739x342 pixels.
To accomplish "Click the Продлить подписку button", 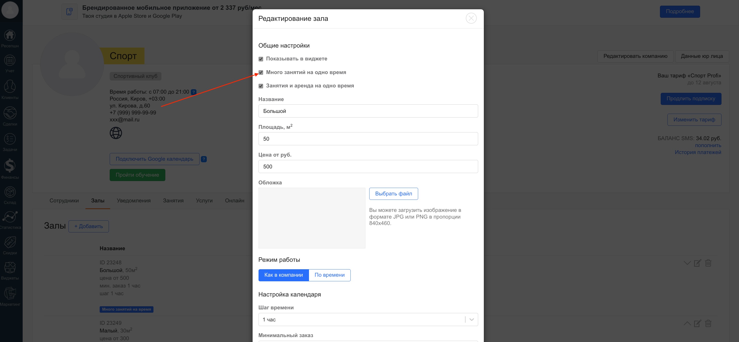I will (x=691, y=98).
